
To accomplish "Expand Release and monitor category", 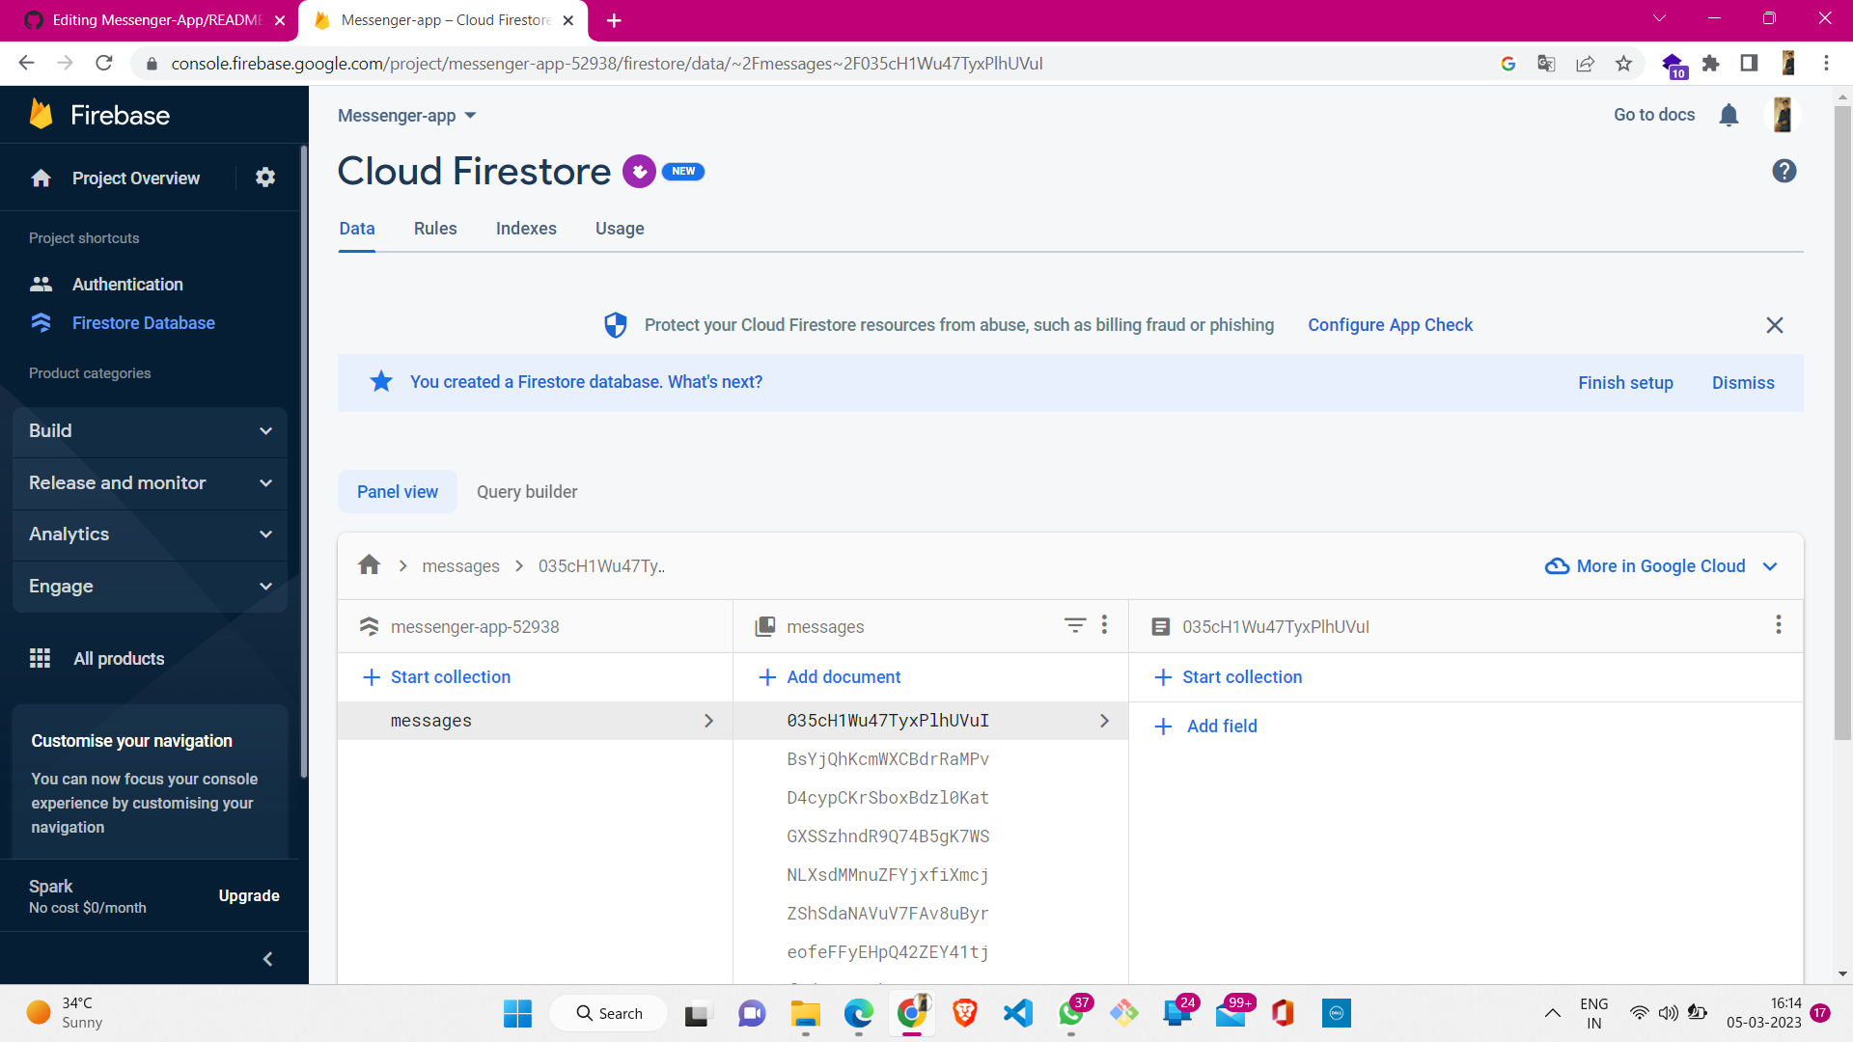I will 150,483.
